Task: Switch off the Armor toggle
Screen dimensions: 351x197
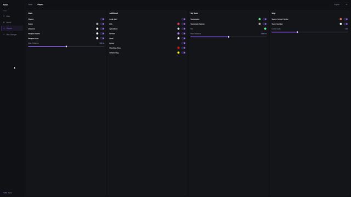Action: coord(183,43)
